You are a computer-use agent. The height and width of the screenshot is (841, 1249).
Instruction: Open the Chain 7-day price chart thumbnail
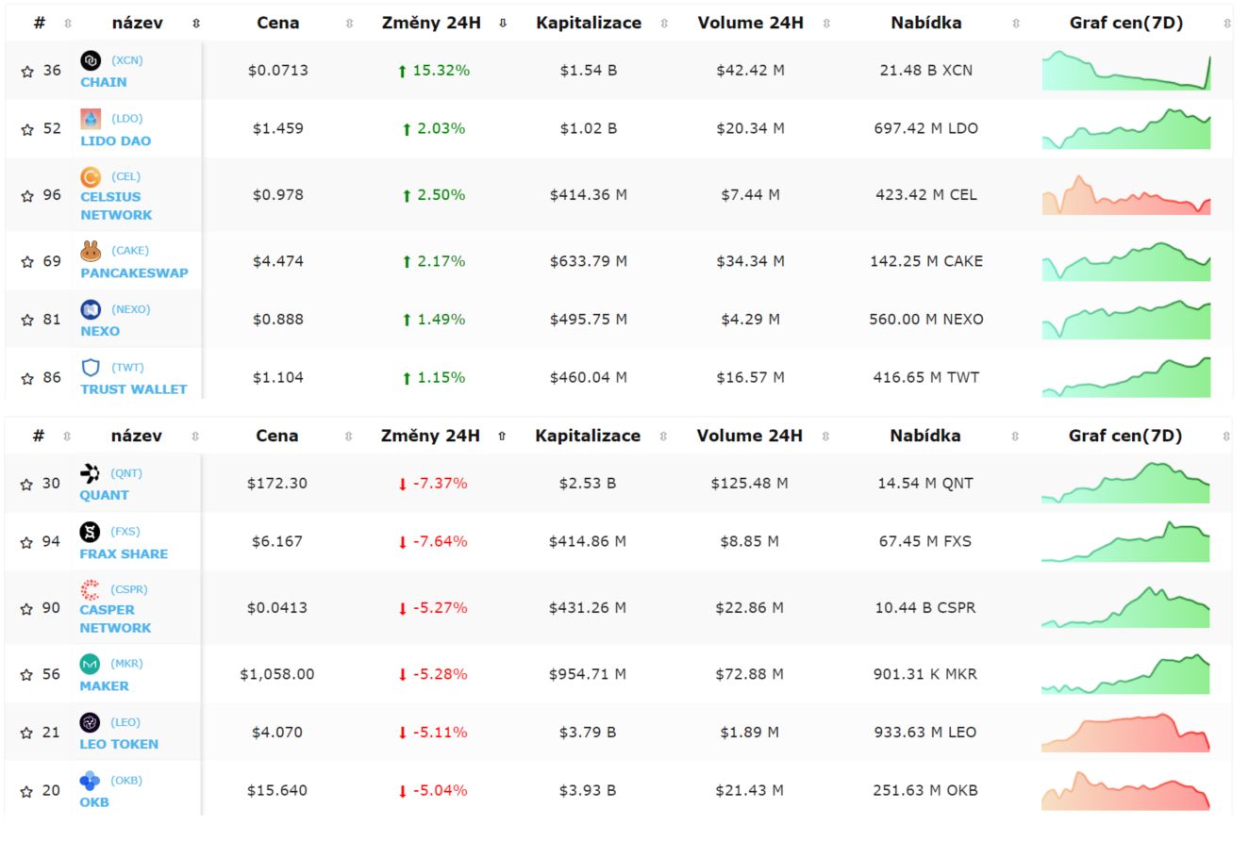coord(1126,71)
